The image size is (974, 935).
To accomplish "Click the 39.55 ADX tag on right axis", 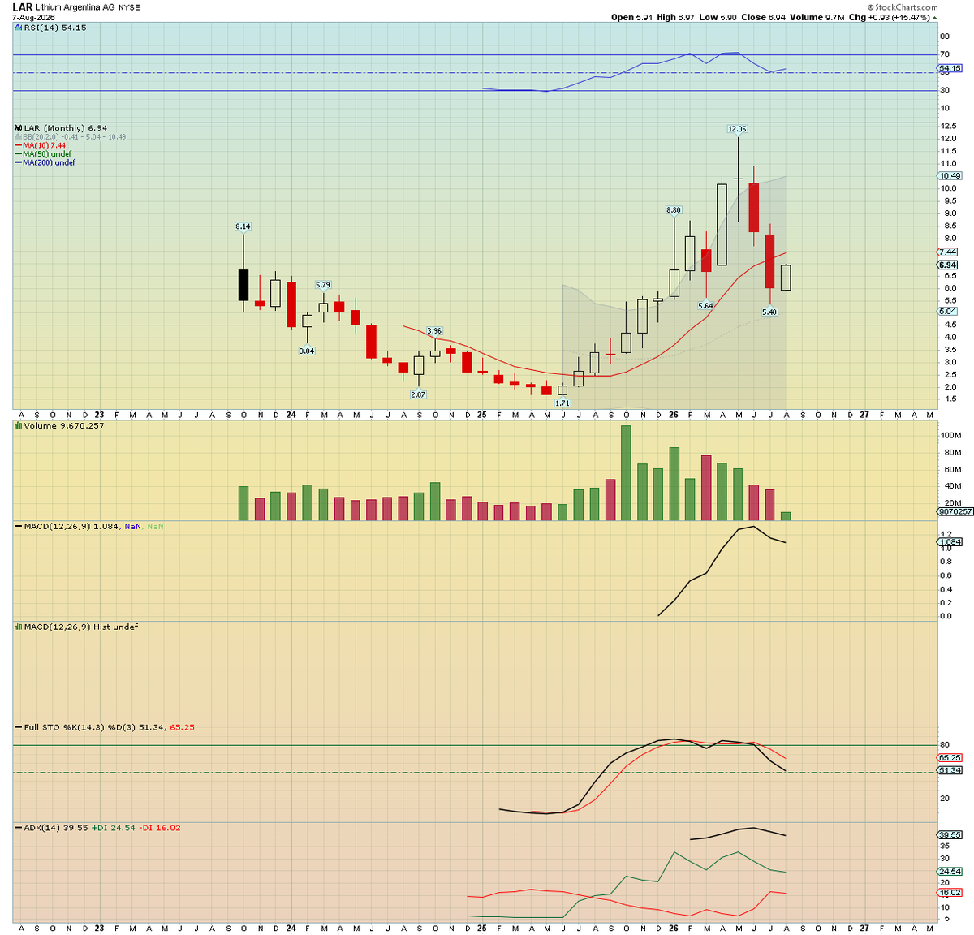I will [x=950, y=834].
